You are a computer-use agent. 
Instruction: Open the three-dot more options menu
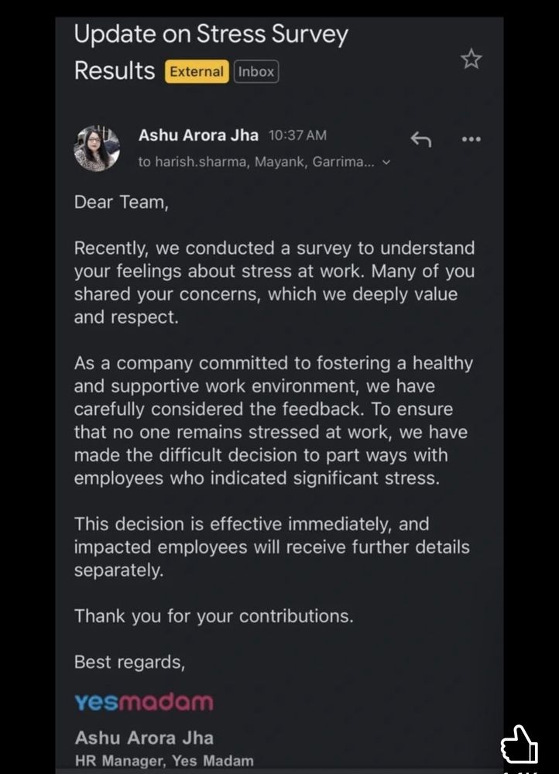pos(471,139)
